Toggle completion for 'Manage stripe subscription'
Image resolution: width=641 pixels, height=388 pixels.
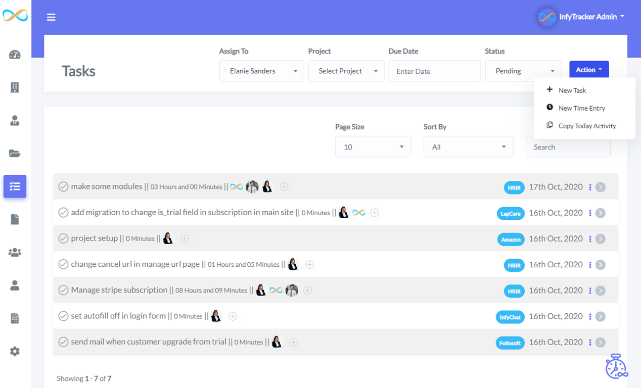tap(63, 290)
